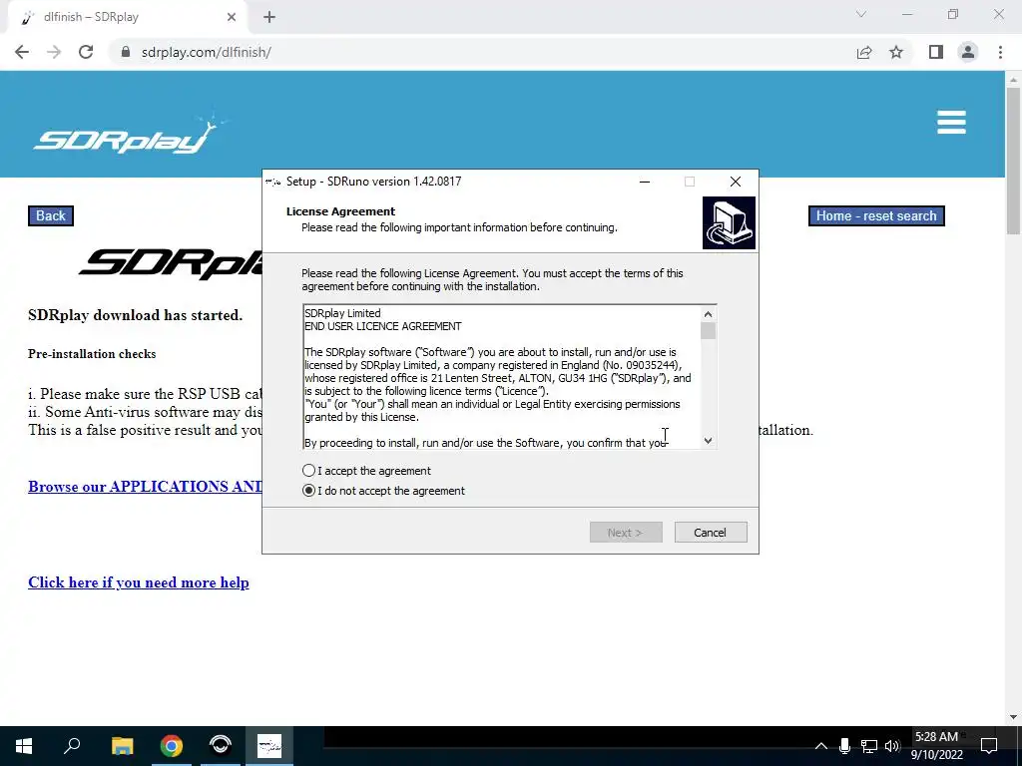
Task: Click the Setup dialog title bar icon
Action: click(x=273, y=182)
